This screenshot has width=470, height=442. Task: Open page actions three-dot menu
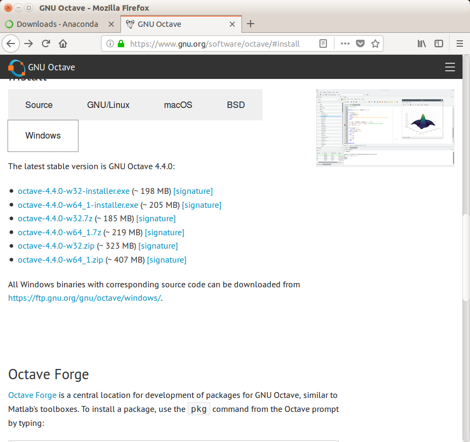pyautogui.click(x=345, y=44)
